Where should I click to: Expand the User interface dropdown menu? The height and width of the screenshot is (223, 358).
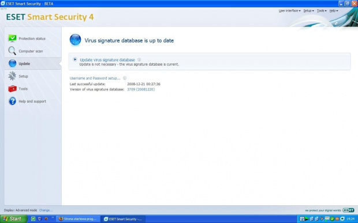tap(289, 11)
